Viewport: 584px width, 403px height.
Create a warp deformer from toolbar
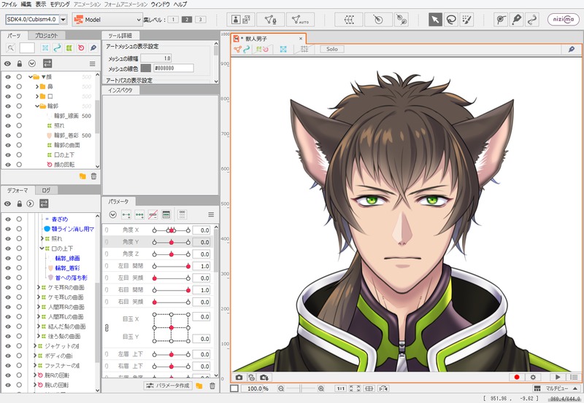[349, 20]
